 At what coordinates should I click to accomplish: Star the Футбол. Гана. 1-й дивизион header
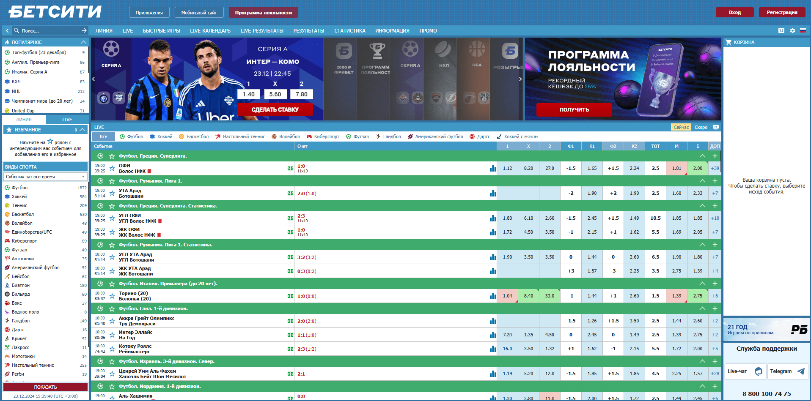coord(112,308)
